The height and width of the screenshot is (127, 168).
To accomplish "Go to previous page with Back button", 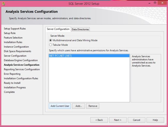I will click(x=99, y=120).
